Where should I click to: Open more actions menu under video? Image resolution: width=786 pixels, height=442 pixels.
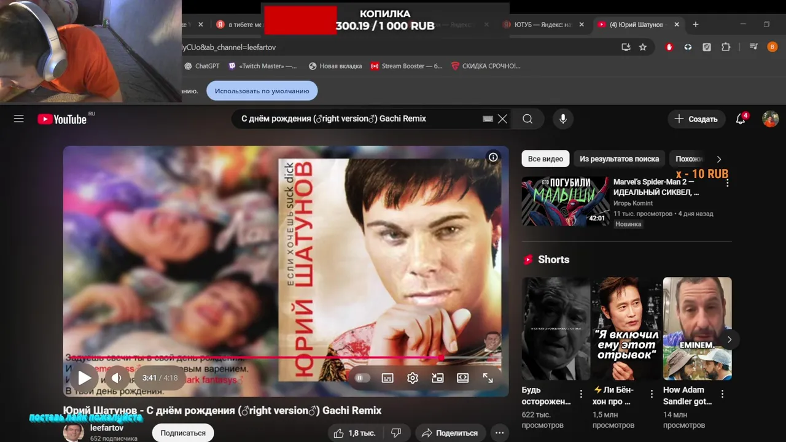coord(499,433)
